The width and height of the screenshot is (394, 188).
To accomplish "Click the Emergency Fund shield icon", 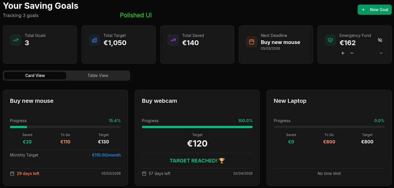I will point(330,40).
